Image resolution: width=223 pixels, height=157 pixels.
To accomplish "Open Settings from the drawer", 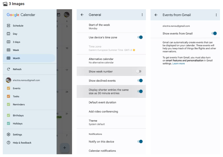I will (x=30, y=134).
